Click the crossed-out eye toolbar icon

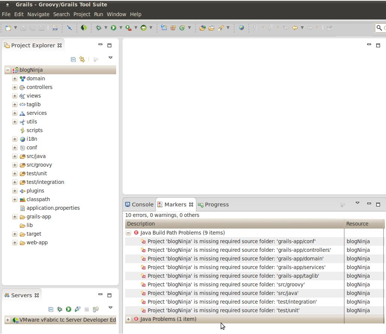tap(69, 28)
